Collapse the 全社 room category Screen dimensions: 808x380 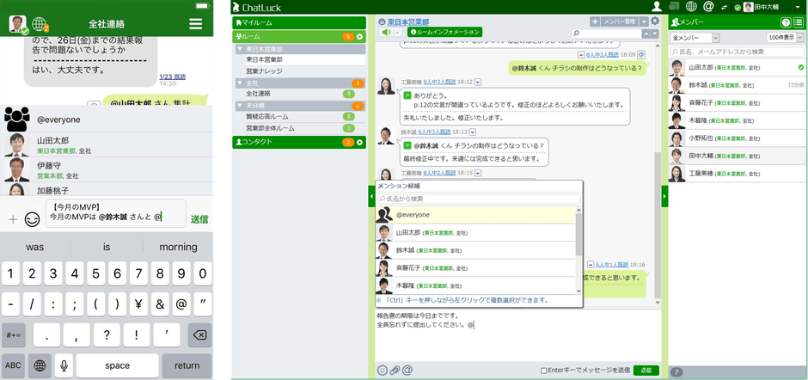240,83
